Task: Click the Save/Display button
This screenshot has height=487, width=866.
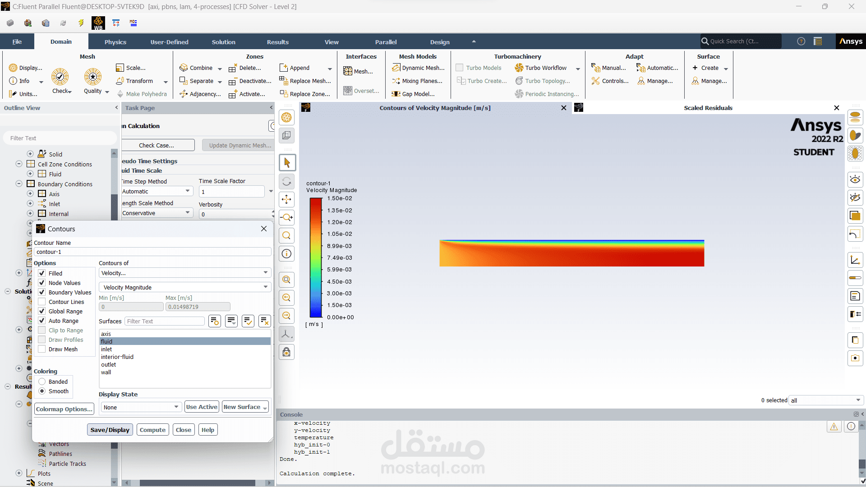Action: point(110,430)
